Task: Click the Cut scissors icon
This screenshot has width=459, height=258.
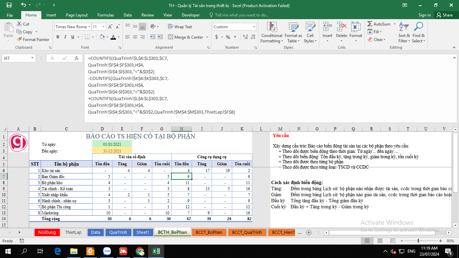Action: click(x=19, y=24)
